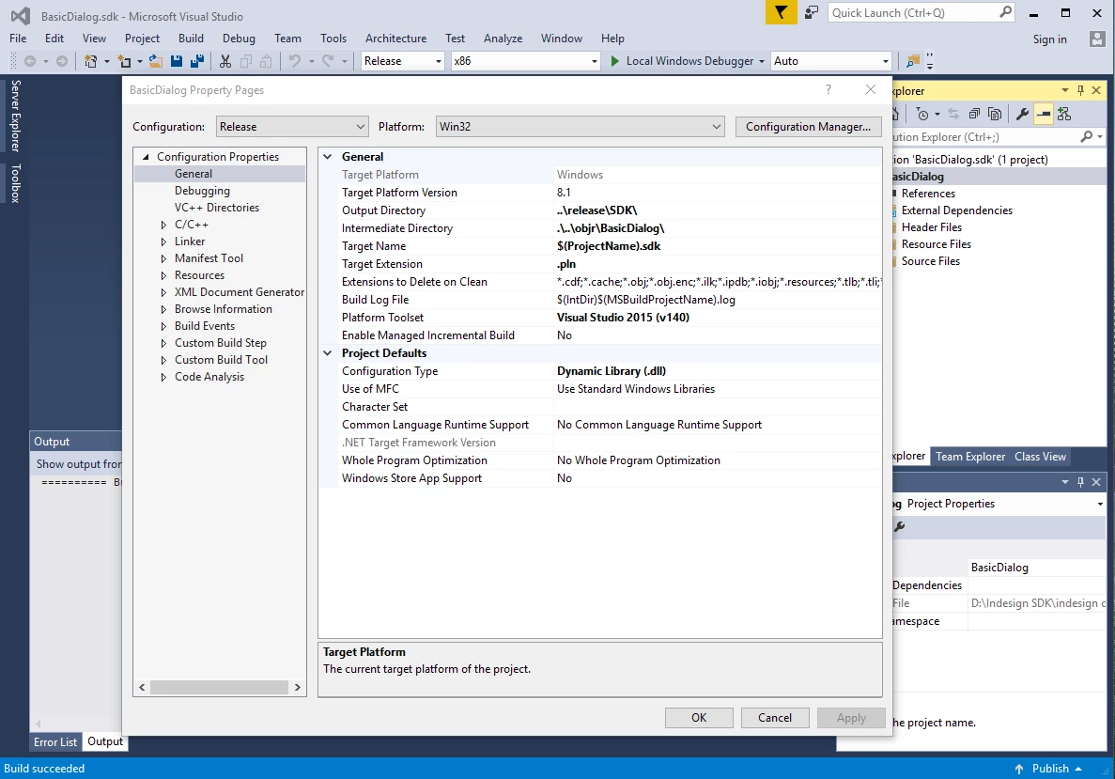Collapse the General property section
The width and height of the screenshot is (1115, 779).
tap(328, 157)
